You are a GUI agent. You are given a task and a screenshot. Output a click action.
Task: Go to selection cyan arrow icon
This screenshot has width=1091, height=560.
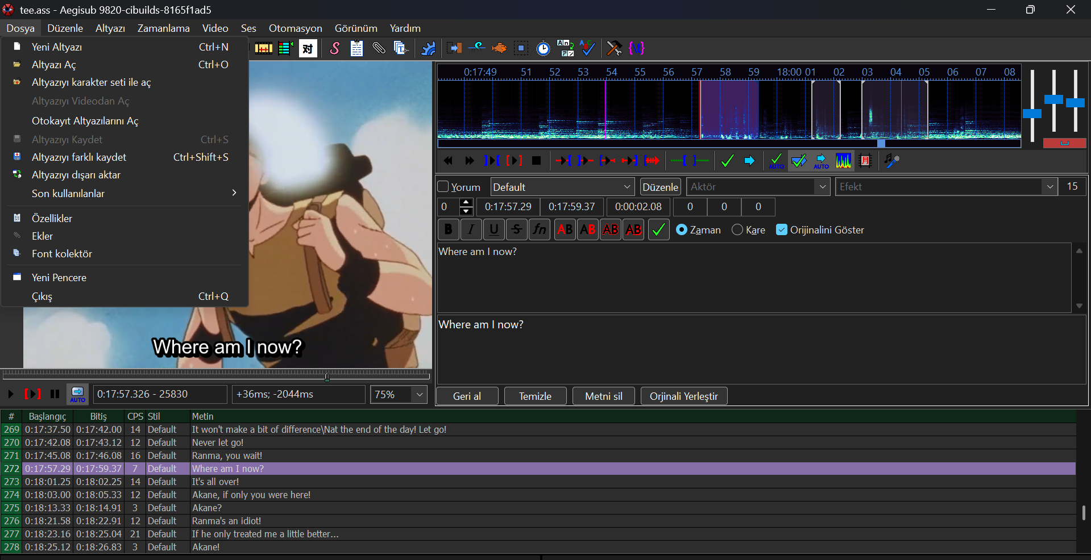click(x=749, y=161)
